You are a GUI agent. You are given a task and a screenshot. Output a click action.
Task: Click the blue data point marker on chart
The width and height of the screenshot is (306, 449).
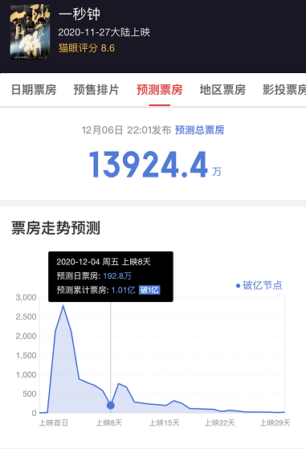[x=111, y=405]
